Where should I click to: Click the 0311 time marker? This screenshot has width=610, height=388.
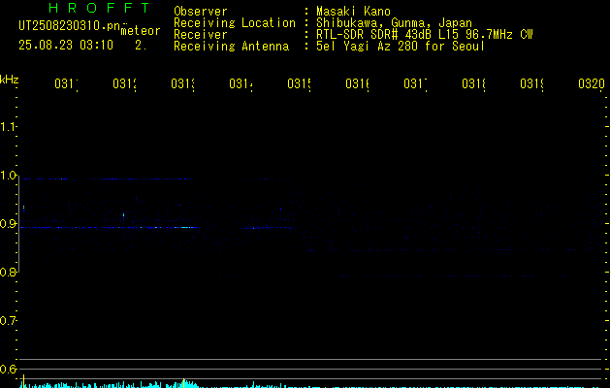coord(66,83)
